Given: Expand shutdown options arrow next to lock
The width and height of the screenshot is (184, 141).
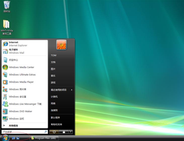Looking at the screenshot, I should coord(71,132).
